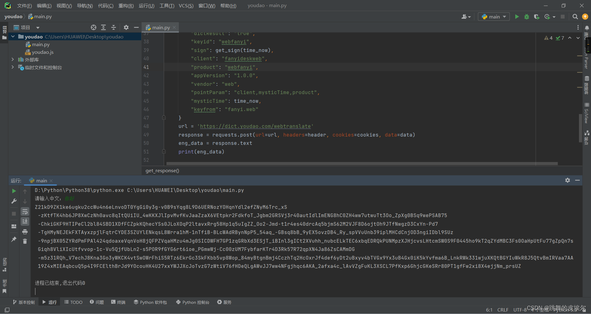Screen dimensions: 591x314
Task: Open the SciView side tool window
Action: (x=587, y=113)
